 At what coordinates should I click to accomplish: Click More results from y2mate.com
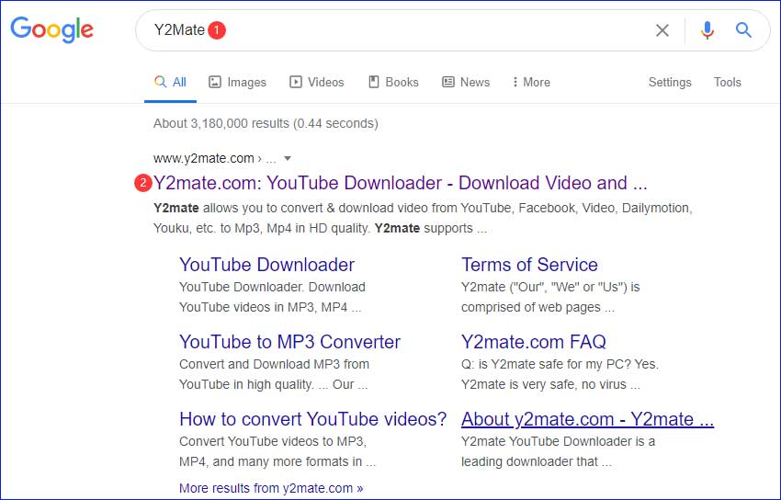click(x=271, y=488)
